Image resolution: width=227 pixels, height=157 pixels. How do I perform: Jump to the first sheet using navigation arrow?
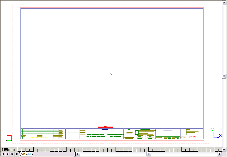3,154
